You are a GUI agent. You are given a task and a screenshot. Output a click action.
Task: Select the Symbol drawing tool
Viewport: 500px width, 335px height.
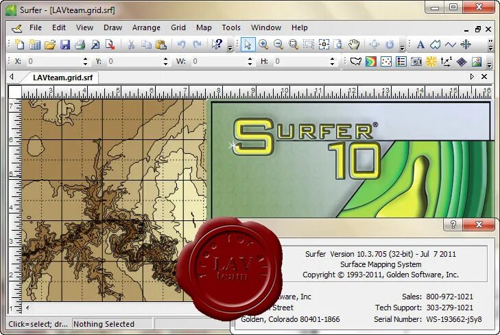point(466,45)
